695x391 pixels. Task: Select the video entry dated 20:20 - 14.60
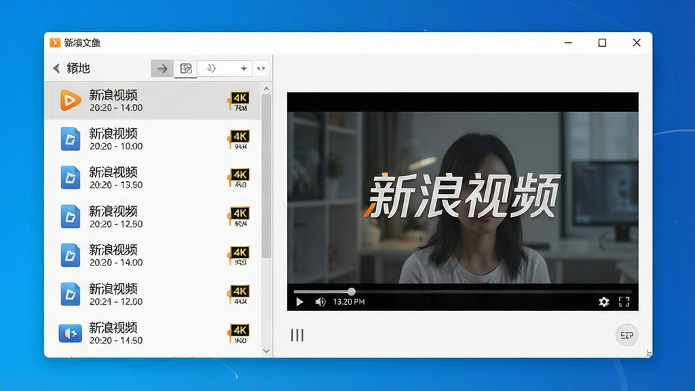[x=154, y=333]
